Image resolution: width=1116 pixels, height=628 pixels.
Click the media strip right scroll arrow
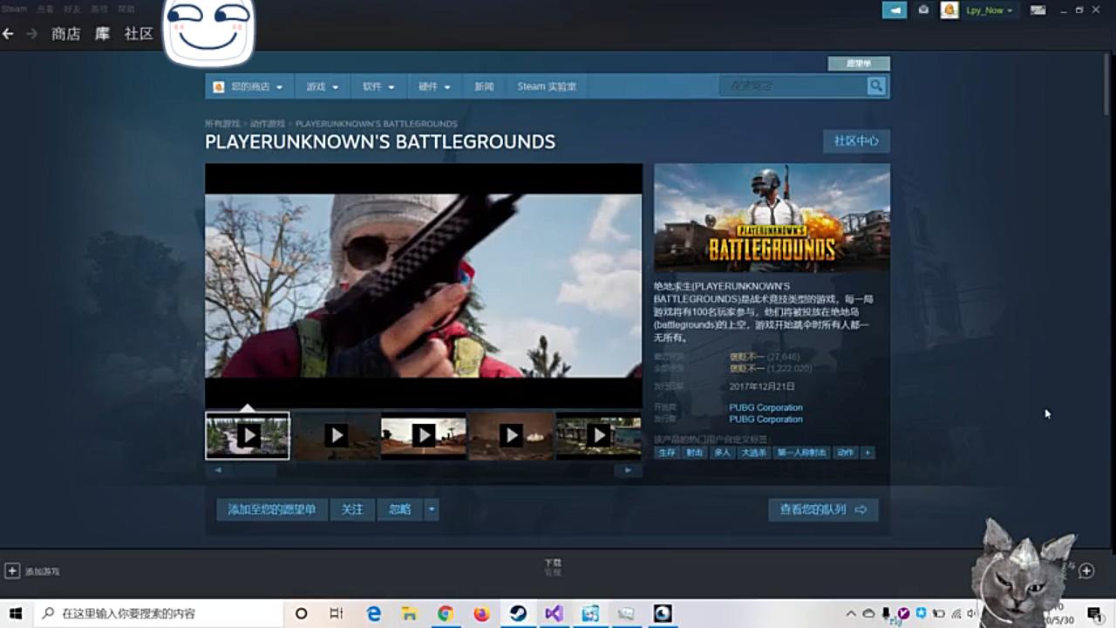[628, 470]
